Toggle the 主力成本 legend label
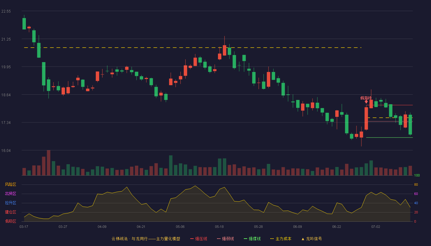 tap(283, 239)
